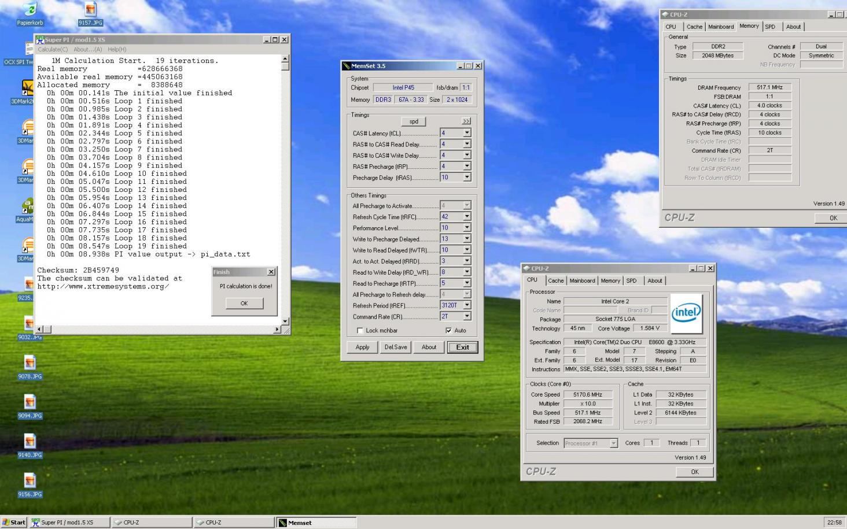Viewport: 847px width, 529px height.
Task: Click the Exit button in MemSet
Action: pyautogui.click(x=462, y=347)
